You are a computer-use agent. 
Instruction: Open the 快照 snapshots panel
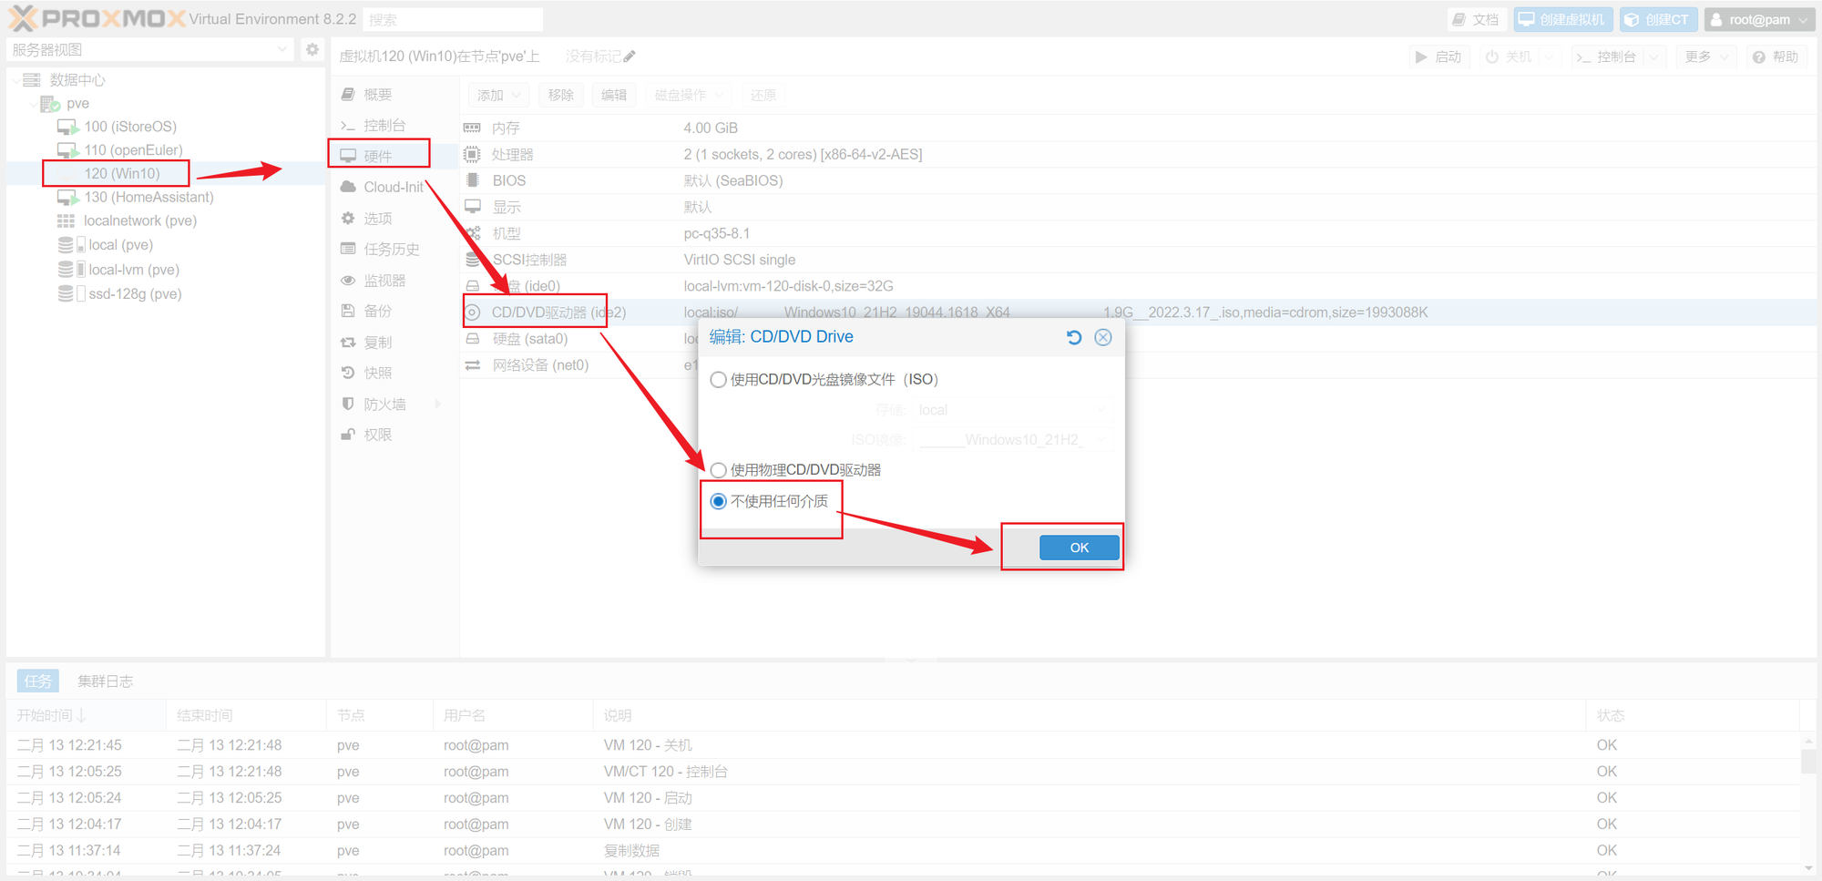(377, 373)
